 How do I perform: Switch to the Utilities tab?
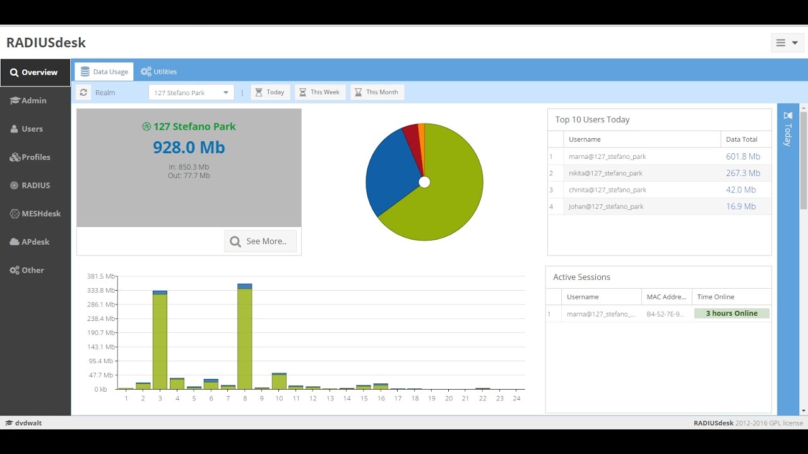(x=159, y=72)
